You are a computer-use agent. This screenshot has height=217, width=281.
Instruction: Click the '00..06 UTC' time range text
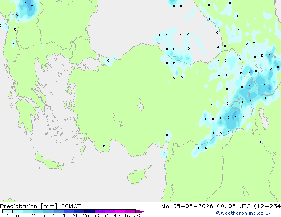234,206
